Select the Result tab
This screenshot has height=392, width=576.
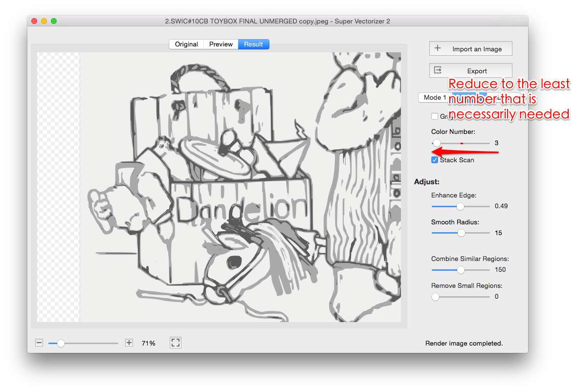coord(253,44)
